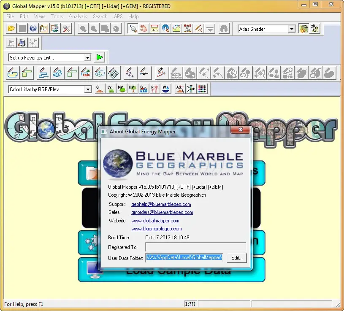Click the Lidar Water (W) classification icon
This screenshot has height=311, width=344.
(165, 89)
